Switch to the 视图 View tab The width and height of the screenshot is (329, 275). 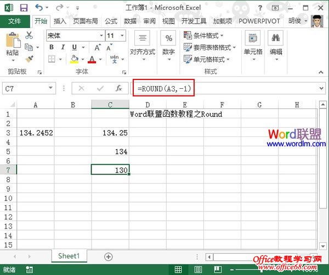click(168, 21)
